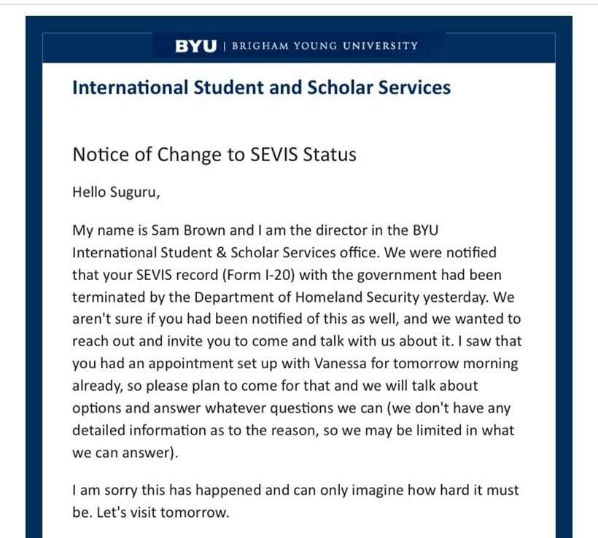Click the closing words we can answer

[x=125, y=453]
